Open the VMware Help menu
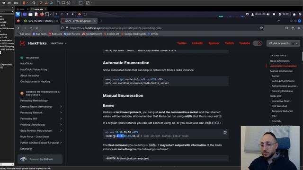 coord(16,3)
